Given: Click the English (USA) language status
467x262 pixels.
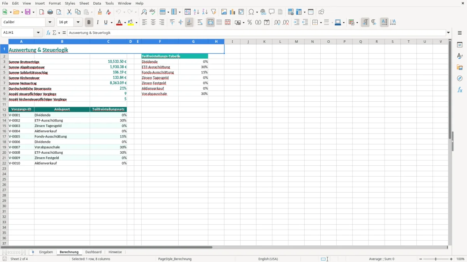Looking at the screenshot, I should point(268,259).
